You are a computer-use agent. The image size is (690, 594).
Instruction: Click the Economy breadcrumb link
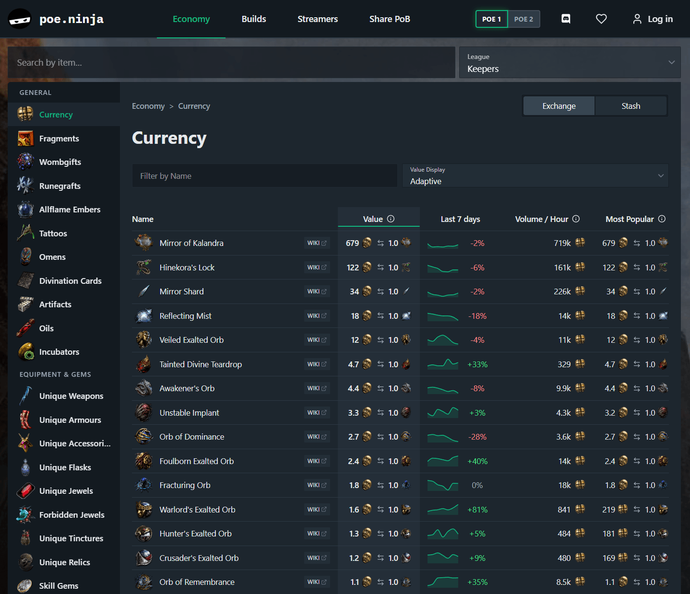148,106
